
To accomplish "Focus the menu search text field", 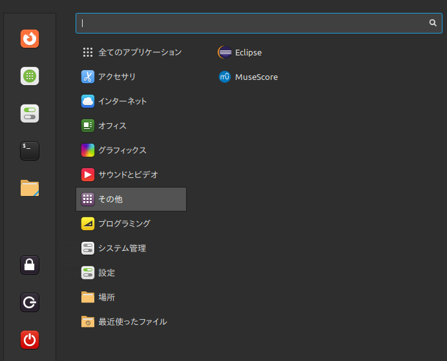I will tap(259, 23).
